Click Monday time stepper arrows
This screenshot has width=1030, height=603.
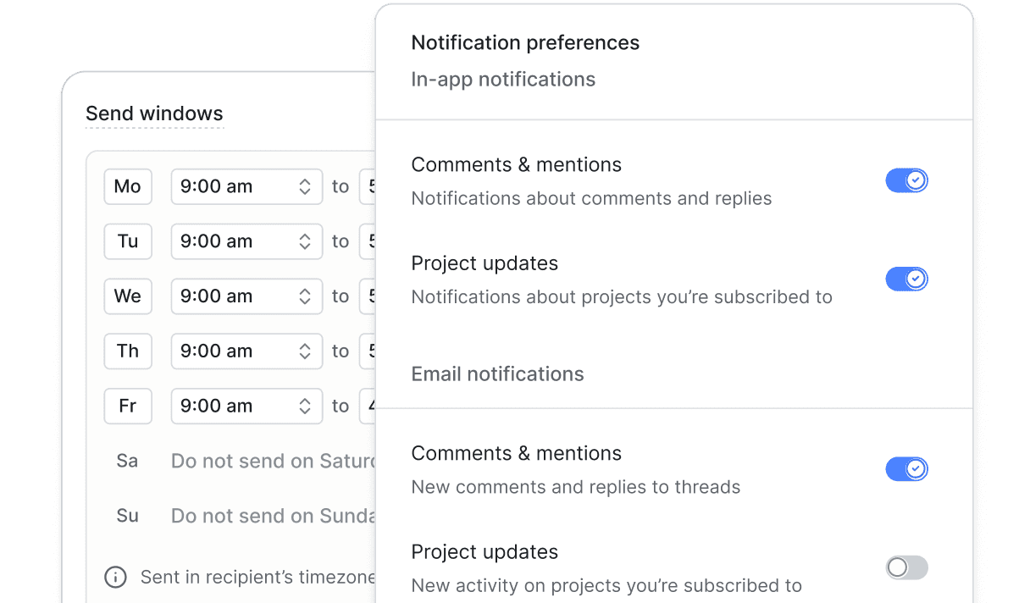pyautogui.click(x=305, y=187)
